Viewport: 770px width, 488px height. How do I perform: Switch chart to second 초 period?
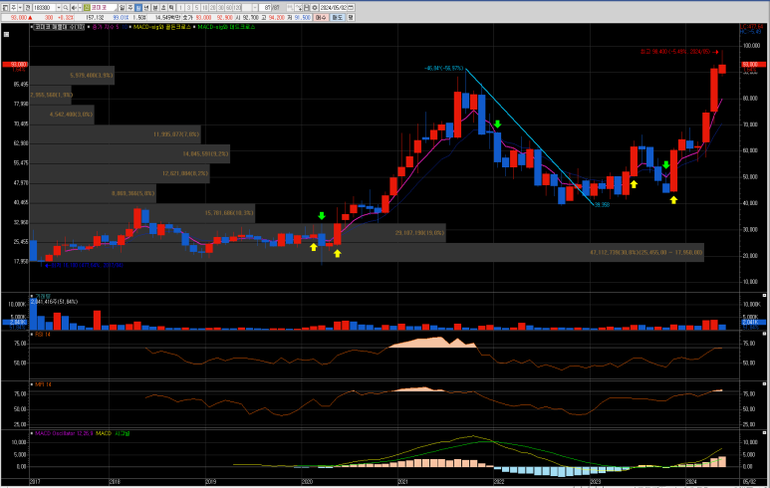pos(163,8)
